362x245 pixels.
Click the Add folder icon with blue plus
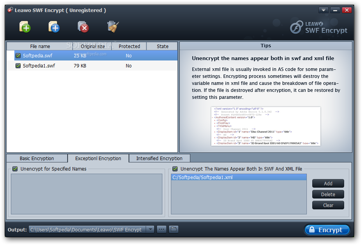tap(54, 27)
